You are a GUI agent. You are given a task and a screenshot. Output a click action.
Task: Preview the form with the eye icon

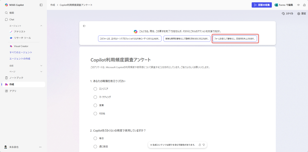tap(299, 5)
